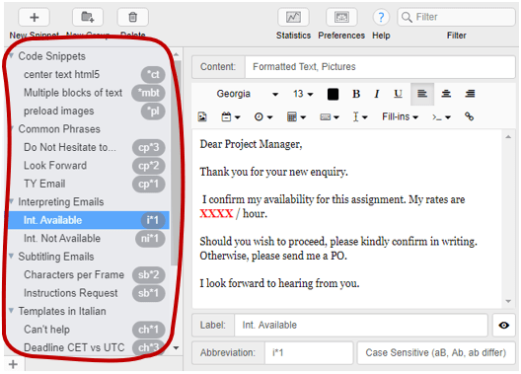Viewport: 521px width, 374px height.
Task: Open the black text color swatch
Action: [333, 94]
